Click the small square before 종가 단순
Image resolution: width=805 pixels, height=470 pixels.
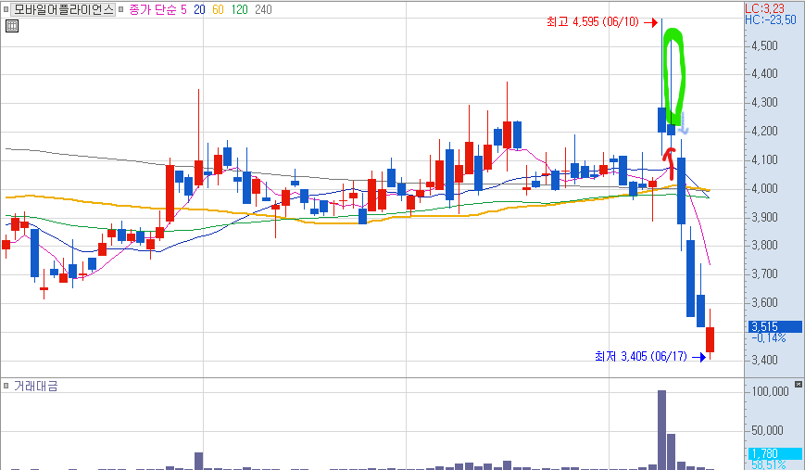click(x=121, y=9)
